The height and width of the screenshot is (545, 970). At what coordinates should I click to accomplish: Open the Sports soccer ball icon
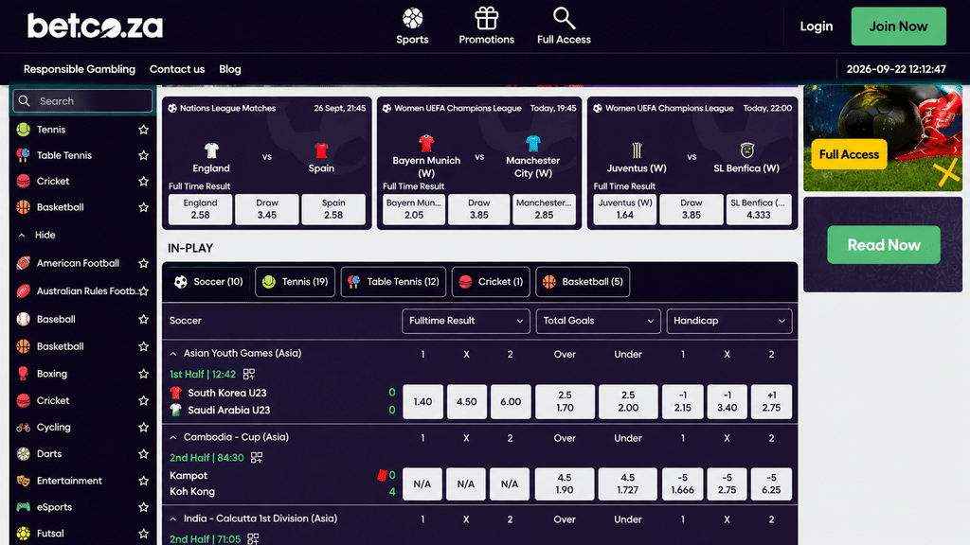coord(413,18)
